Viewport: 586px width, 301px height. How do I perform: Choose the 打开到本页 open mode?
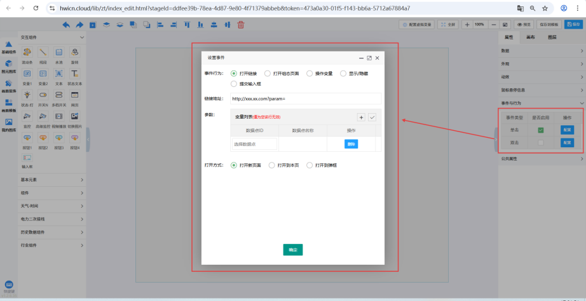pos(272,165)
